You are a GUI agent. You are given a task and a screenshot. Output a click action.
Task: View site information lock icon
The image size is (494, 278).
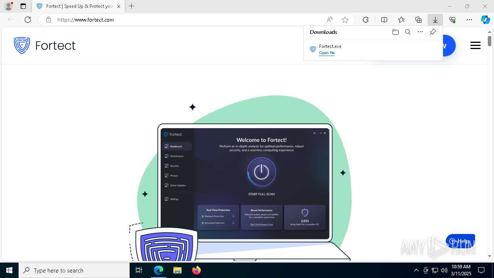49,20
